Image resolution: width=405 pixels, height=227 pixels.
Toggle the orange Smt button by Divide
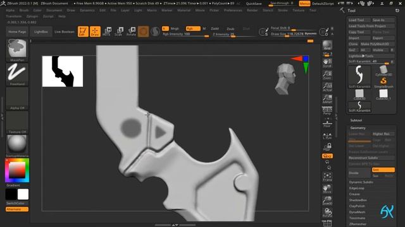(383, 170)
